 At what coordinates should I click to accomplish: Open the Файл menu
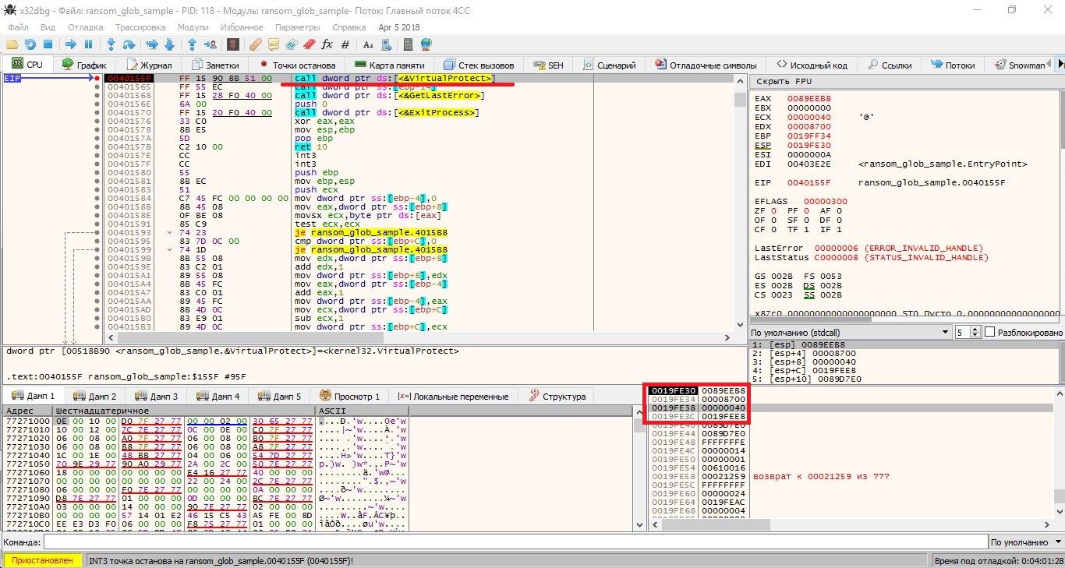coord(18,27)
